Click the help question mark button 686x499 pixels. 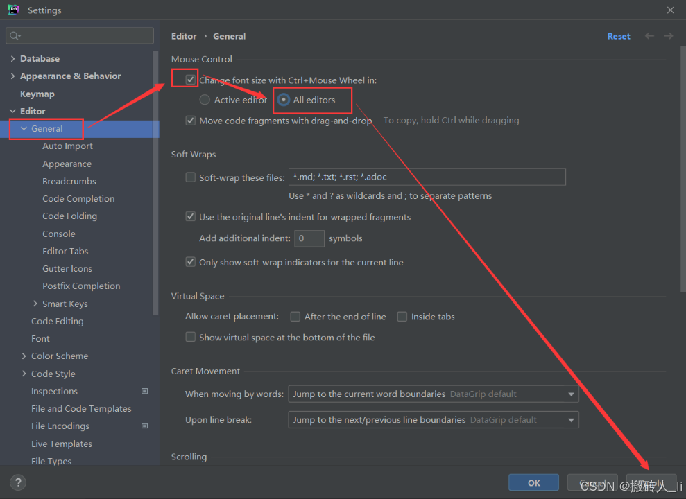[x=18, y=482]
